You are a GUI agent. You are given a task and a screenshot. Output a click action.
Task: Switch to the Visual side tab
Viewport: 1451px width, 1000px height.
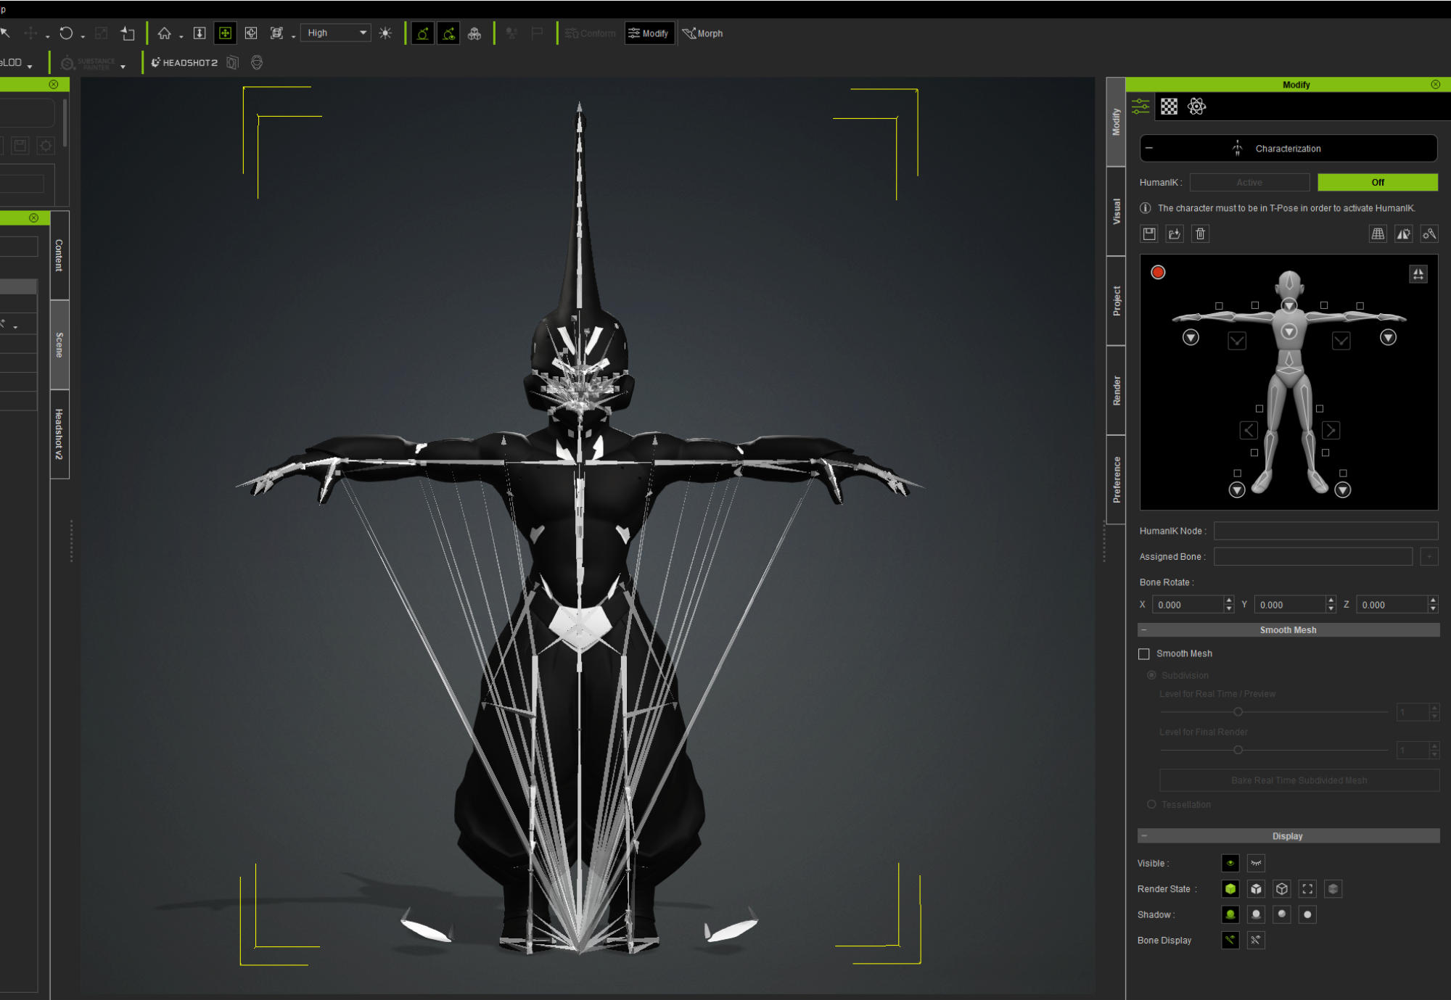tap(1117, 211)
